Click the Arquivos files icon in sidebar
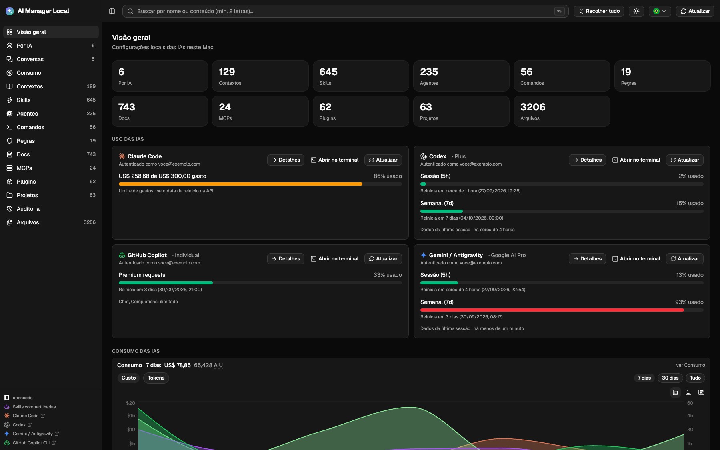 [10, 222]
